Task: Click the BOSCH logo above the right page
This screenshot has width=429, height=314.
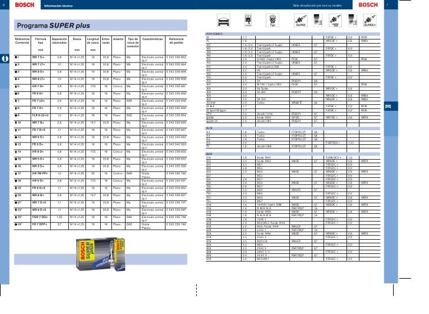Action: click(x=368, y=5)
